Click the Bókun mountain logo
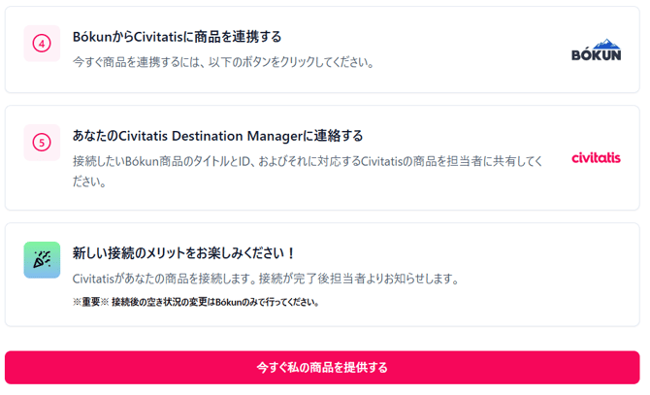 click(596, 50)
